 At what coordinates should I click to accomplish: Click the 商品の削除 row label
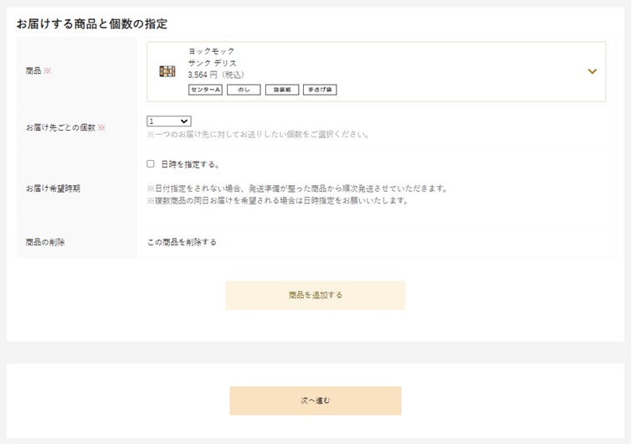tap(45, 242)
